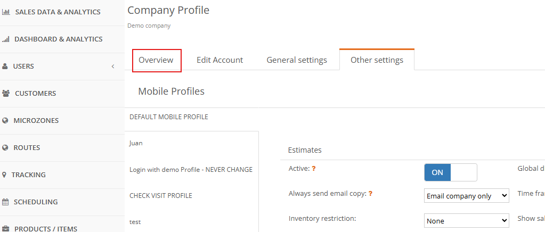
Task: Expand the Users menu chevron
Action: coord(113,67)
